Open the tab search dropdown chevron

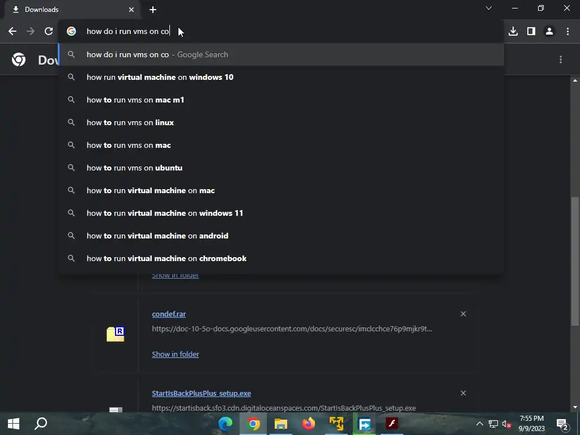[x=489, y=8]
